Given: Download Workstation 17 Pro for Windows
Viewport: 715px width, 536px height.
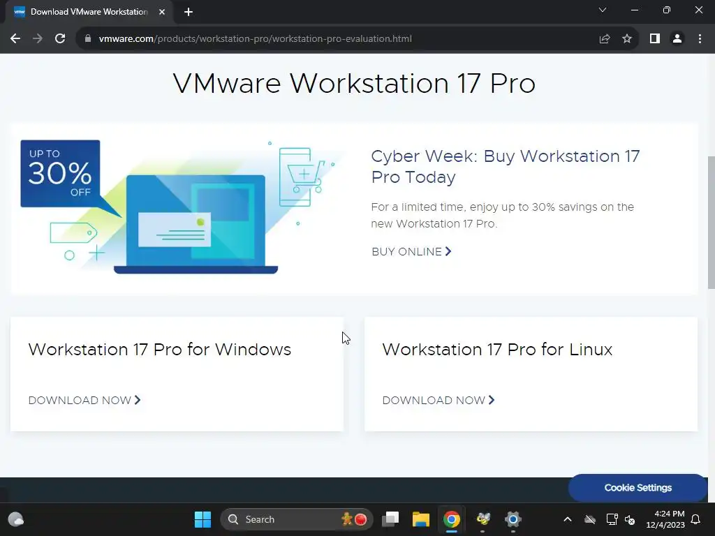Looking at the screenshot, I should pyautogui.click(x=84, y=400).
